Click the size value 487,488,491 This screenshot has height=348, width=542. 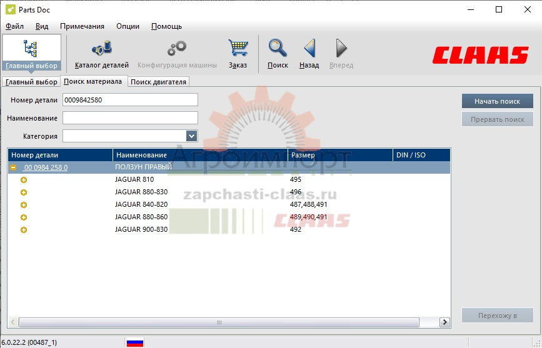click(308, 204)
